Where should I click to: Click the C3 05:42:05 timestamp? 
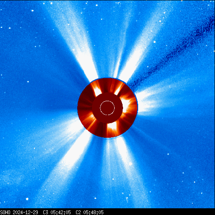tap(57, 212)
